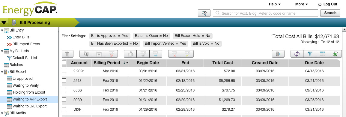Open the Help dropdown menu
The height and width of the screenshot is (117, 346).
pyautogui.click(x=275, y=4)
